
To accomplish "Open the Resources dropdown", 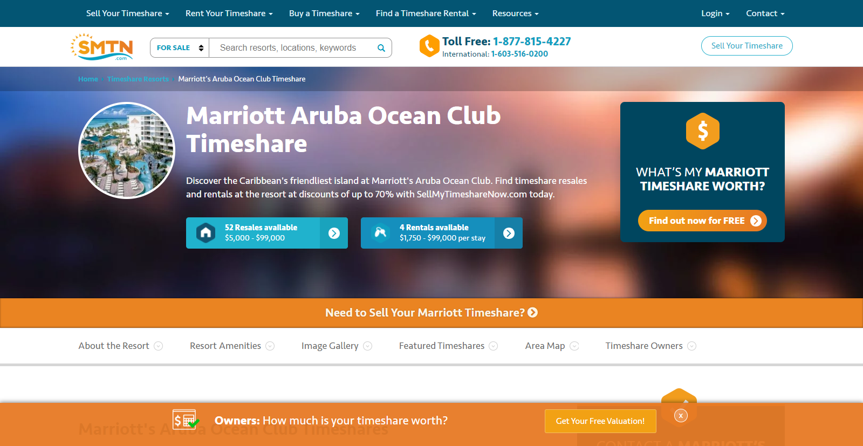I will [516, 13].
